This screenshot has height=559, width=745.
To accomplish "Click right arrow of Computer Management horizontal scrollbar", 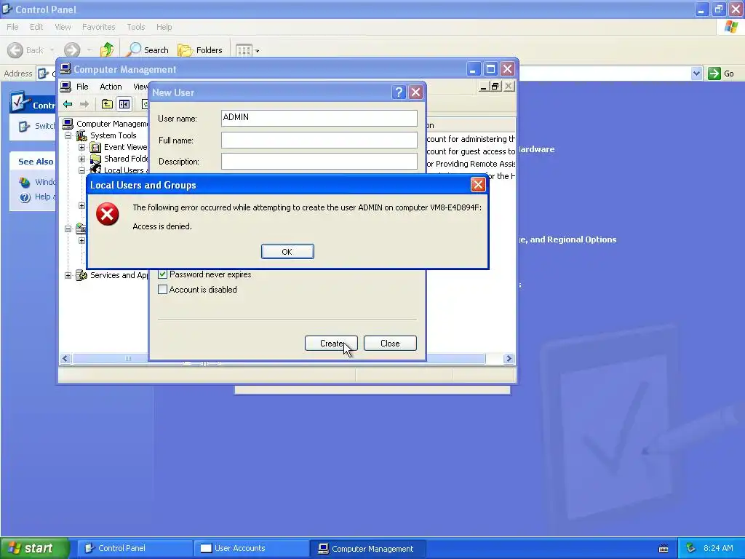I will click(509, 358).
